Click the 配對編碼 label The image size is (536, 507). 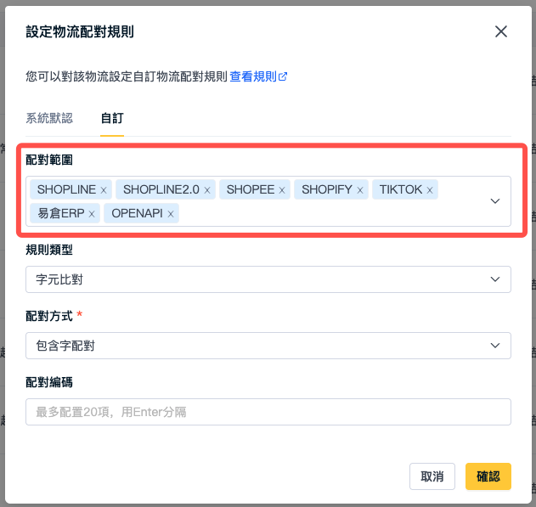(x=49, y=382)
